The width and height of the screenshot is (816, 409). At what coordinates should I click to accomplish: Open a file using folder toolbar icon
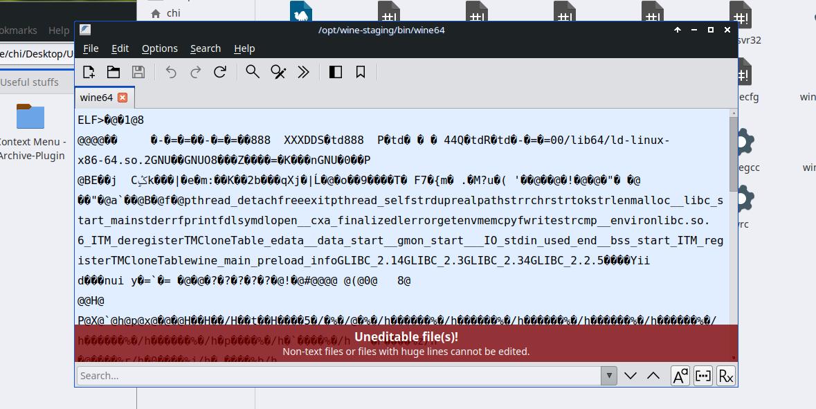[114, 72]
